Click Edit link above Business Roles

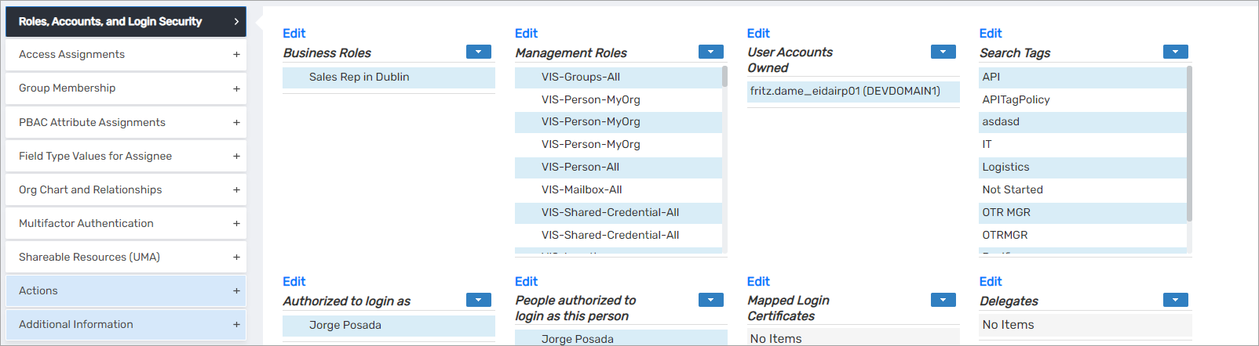pyautogui.click(x=294, y=34)
